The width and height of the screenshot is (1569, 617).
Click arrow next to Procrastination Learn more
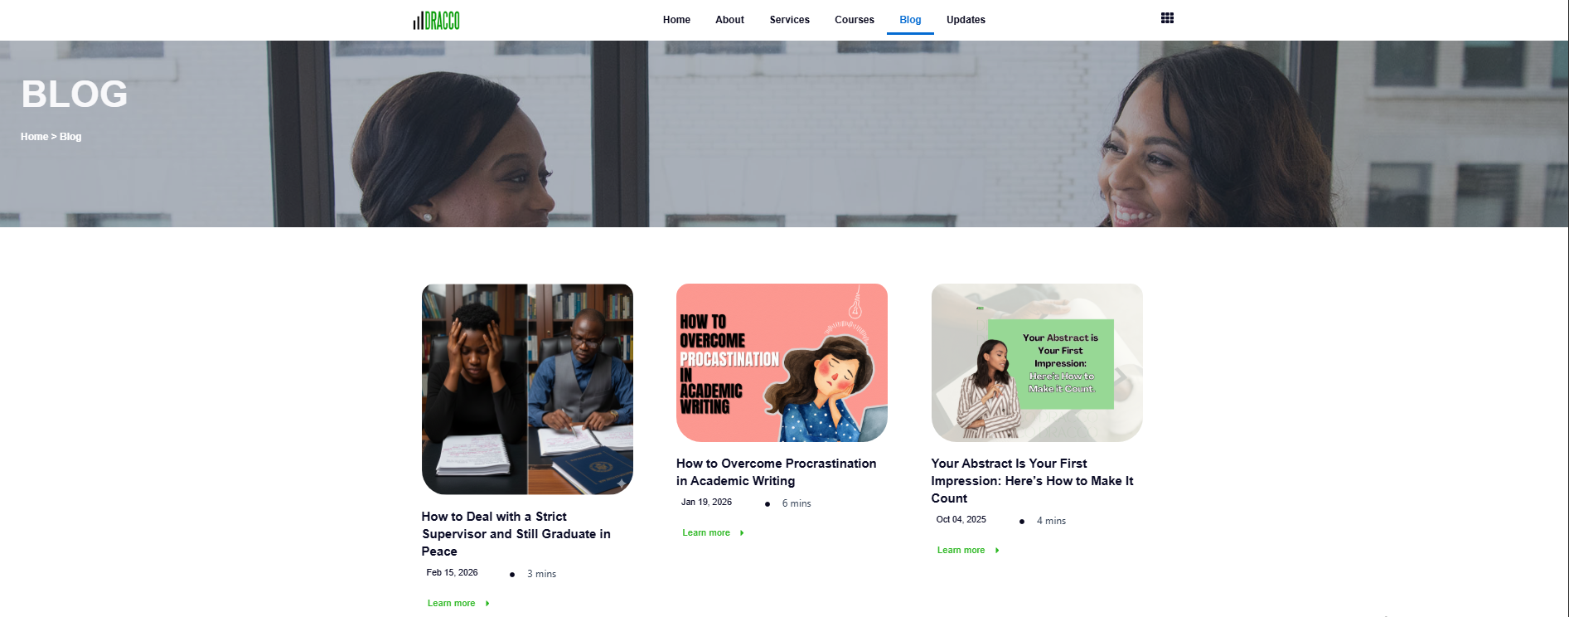point(742,533)
